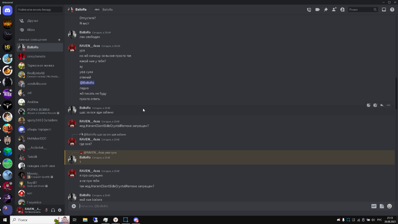Open Yandex browser from taskbar

pos(115,220)
